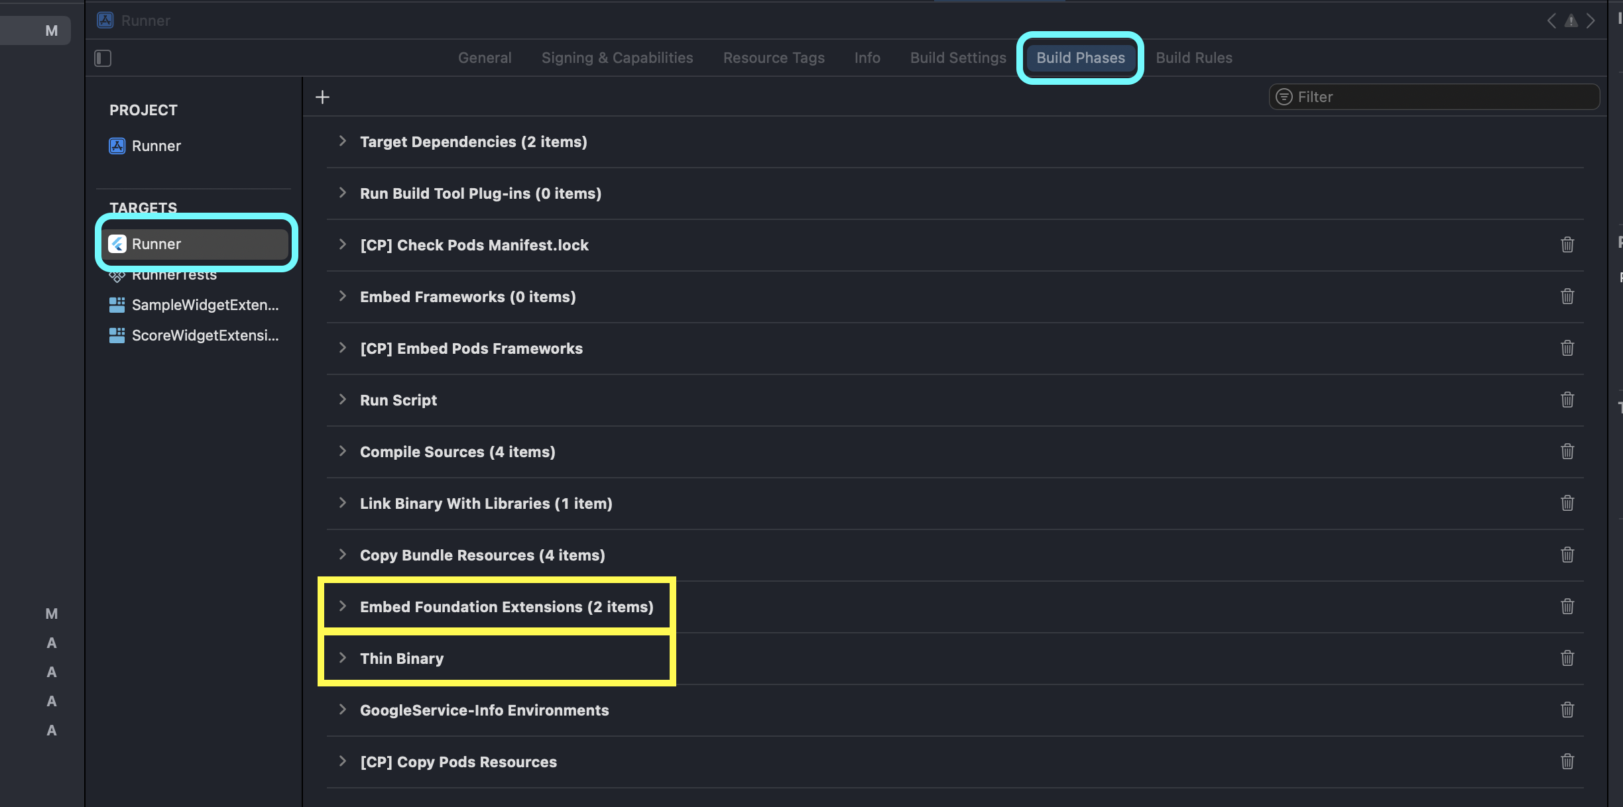Delete the Check Pods Manifest.lock phase
1623x807 pixels.
click(x=1567, y=244)
